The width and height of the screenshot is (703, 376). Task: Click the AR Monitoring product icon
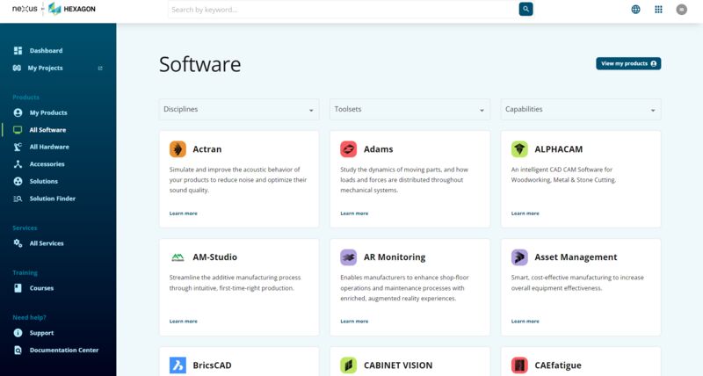(348, 257)
